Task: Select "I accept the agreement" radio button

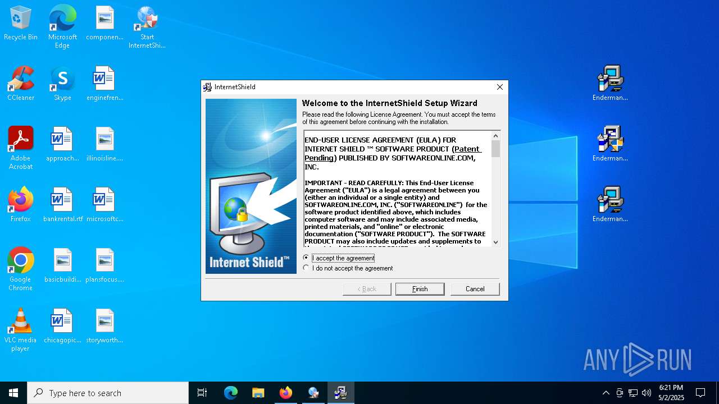Action: tap(306, 258)
